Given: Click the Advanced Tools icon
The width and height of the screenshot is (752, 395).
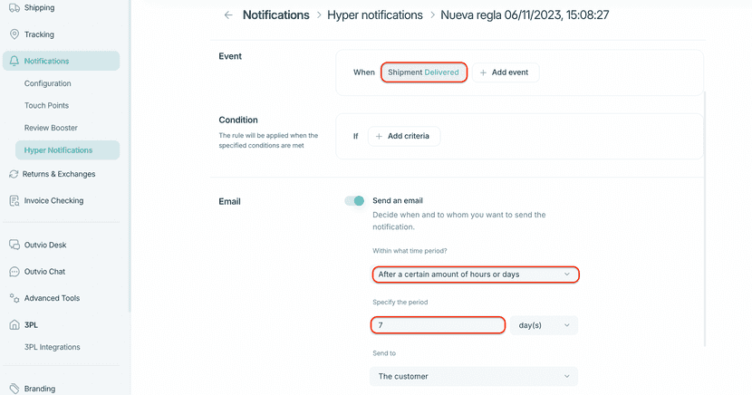Looking at the screenshot, I should point(14,298).
